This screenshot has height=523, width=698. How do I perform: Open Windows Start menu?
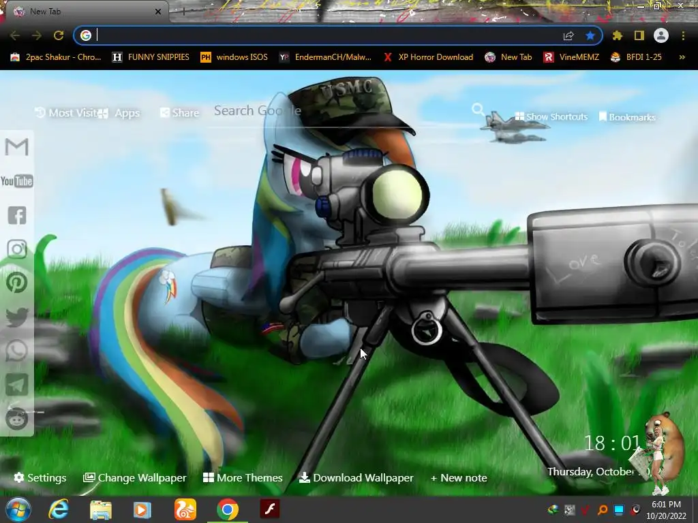(x=18, y=509)
